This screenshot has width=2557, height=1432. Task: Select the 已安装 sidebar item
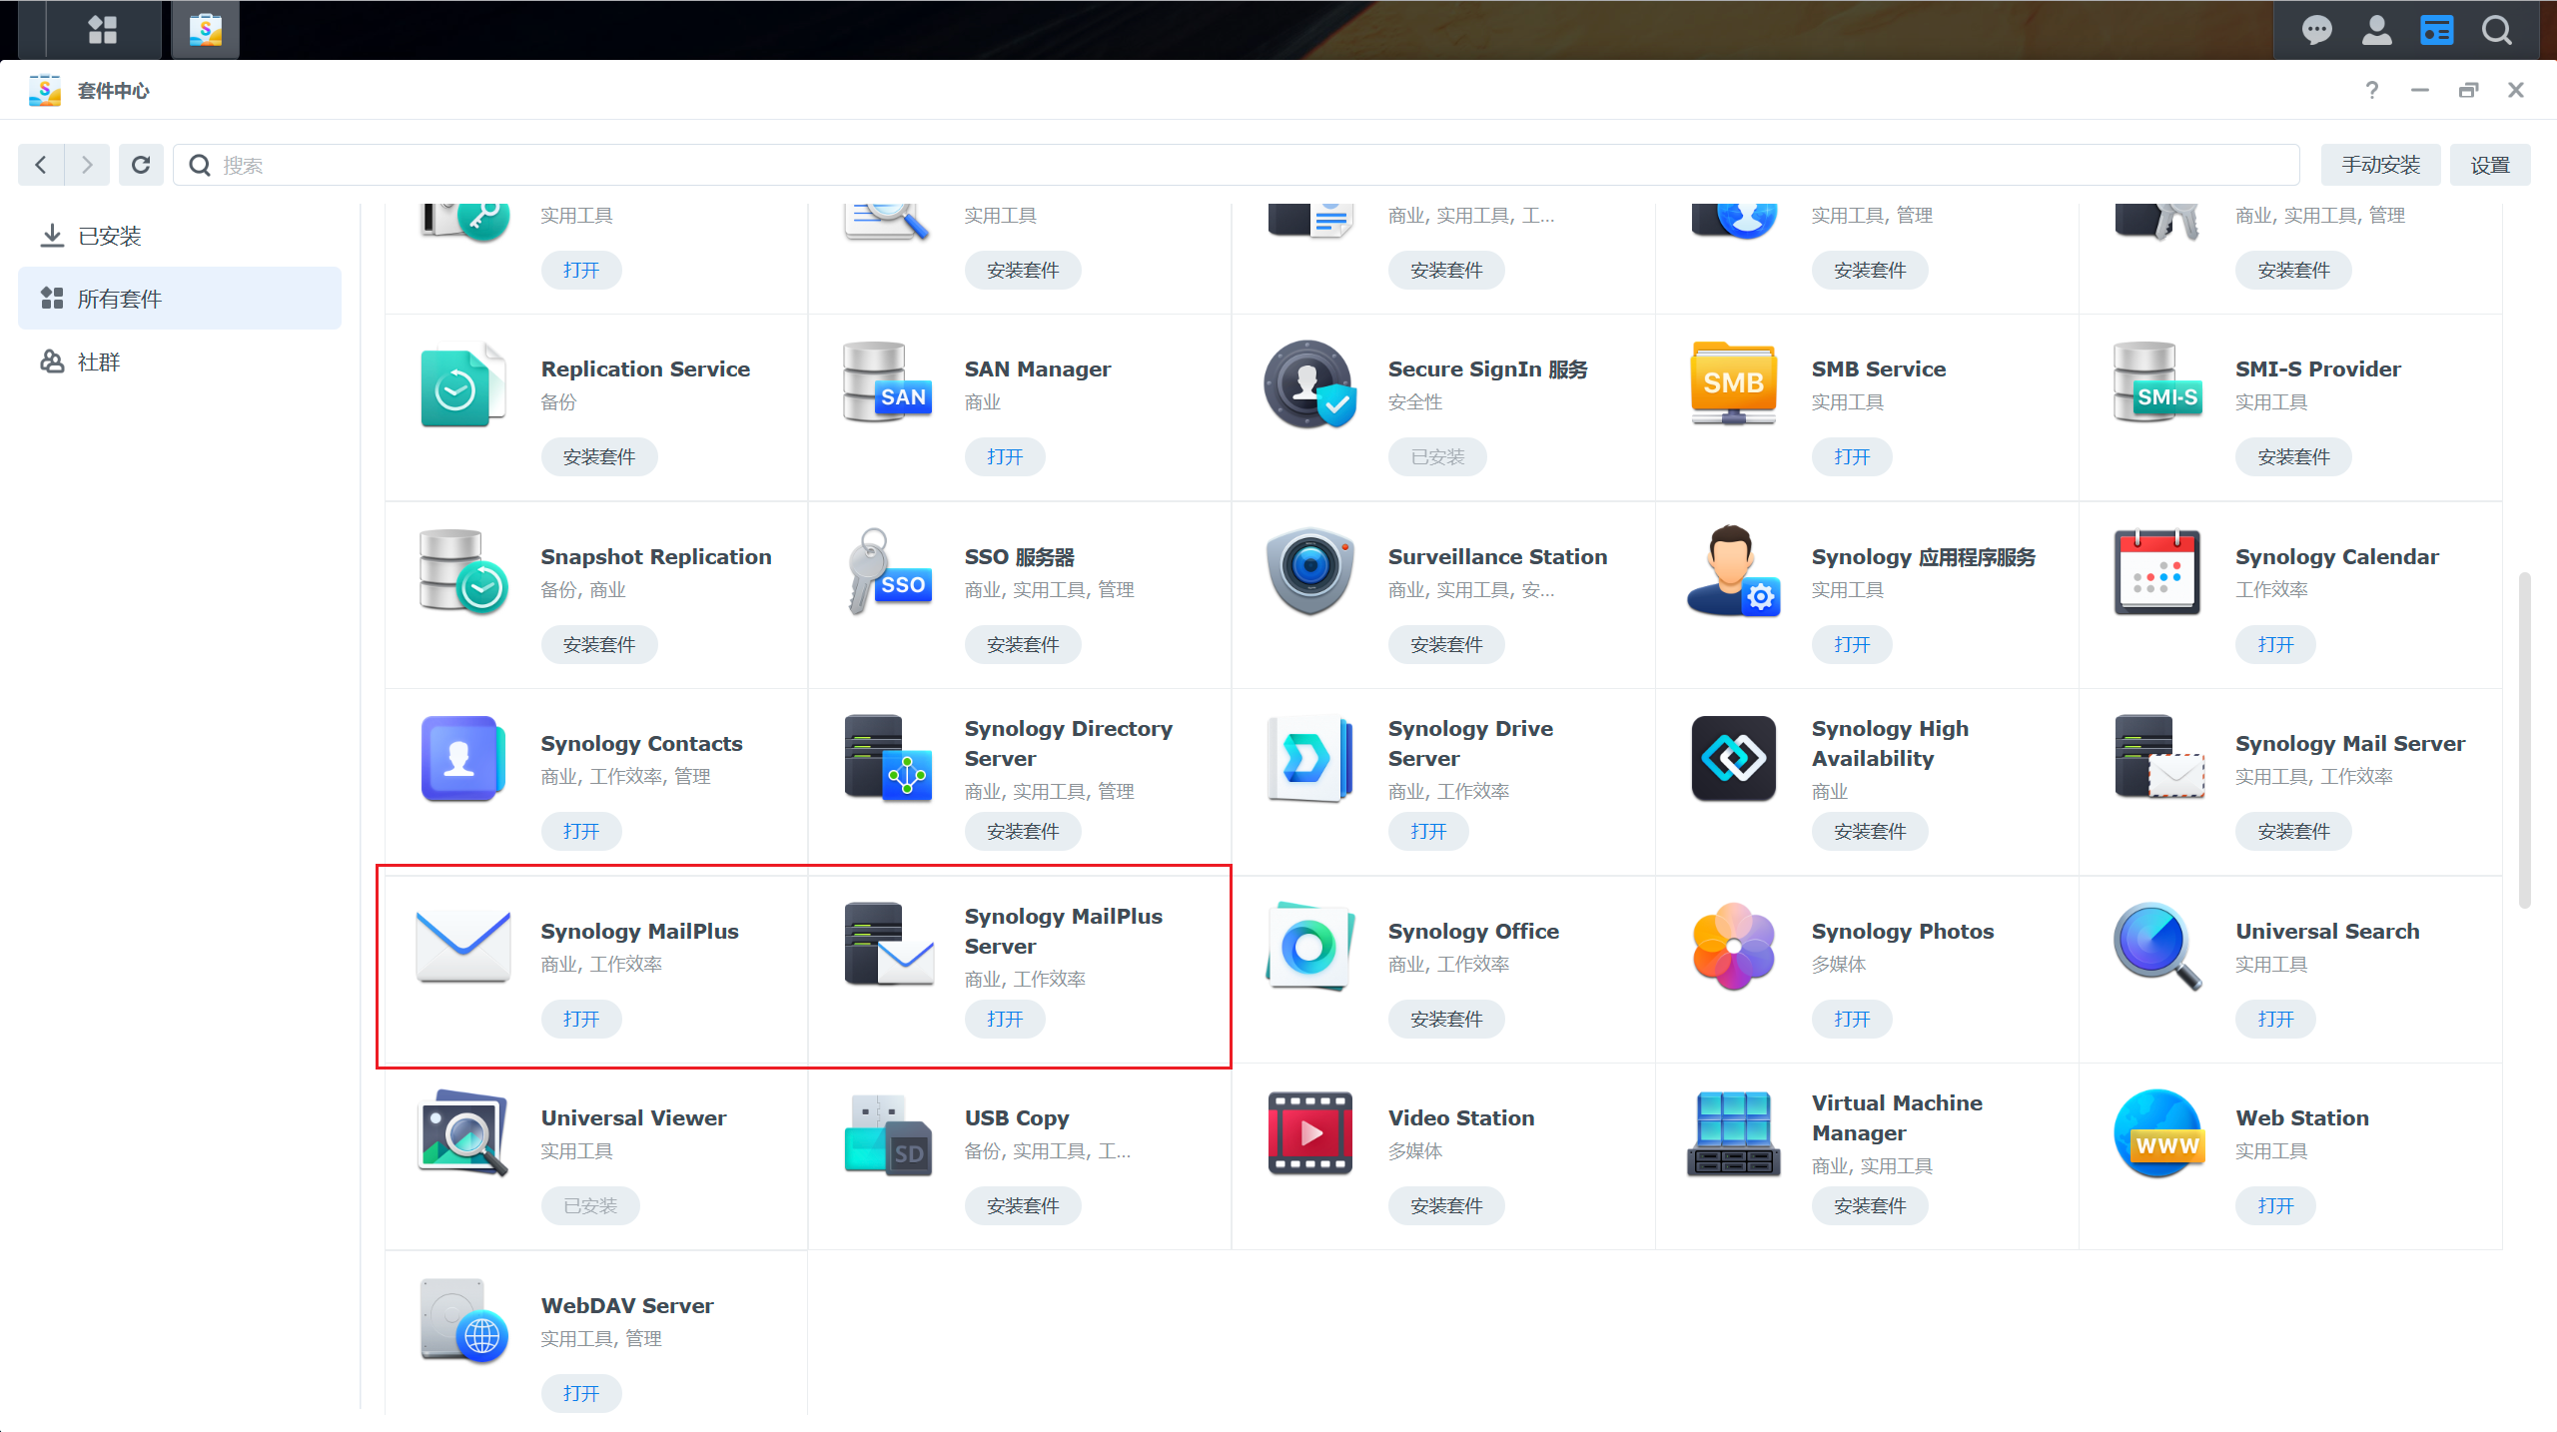coord(180,236)
